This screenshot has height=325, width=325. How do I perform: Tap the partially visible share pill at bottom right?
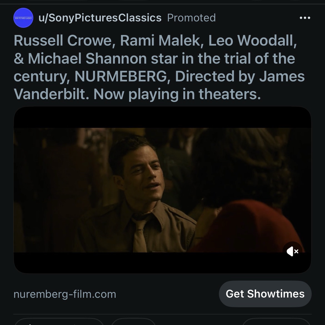pyautogui.click(x=276, y=322)
